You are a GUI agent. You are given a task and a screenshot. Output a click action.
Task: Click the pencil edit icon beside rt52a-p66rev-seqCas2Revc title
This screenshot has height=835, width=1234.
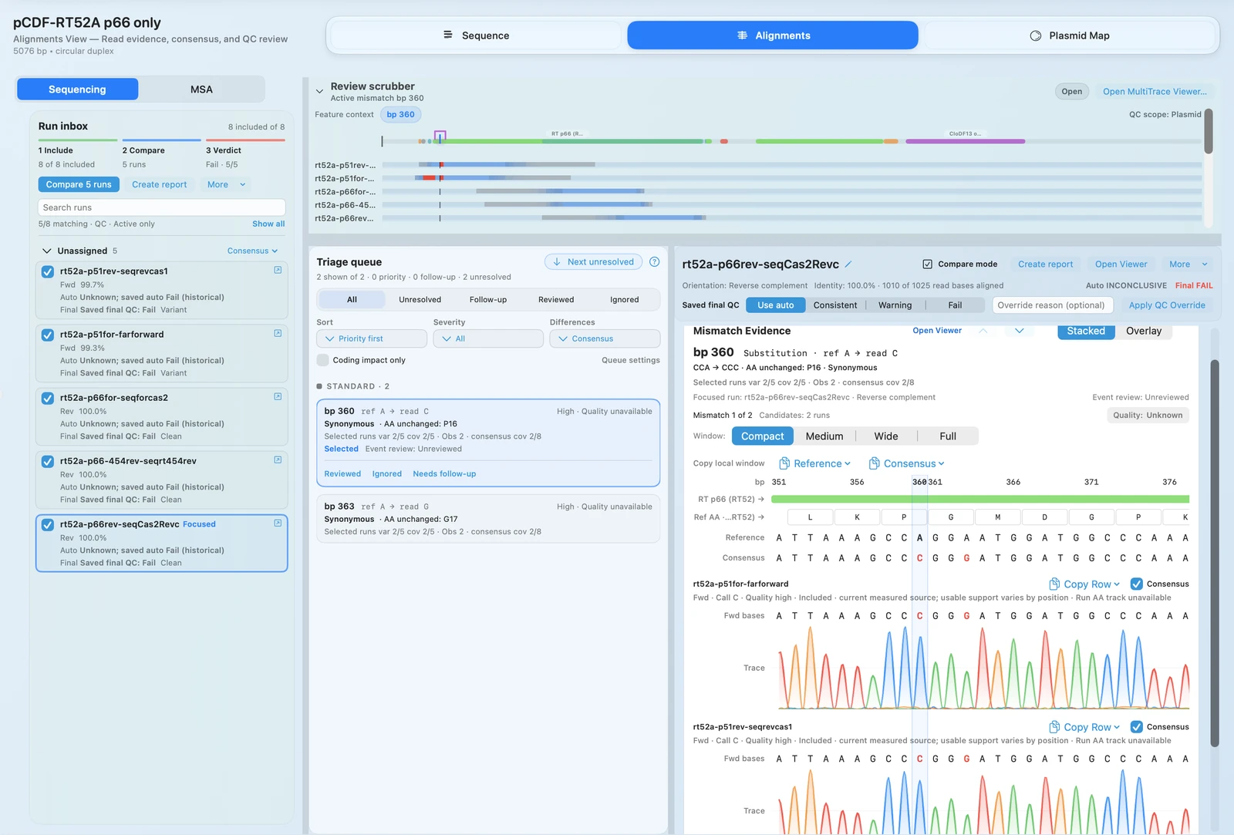(848, 264)
